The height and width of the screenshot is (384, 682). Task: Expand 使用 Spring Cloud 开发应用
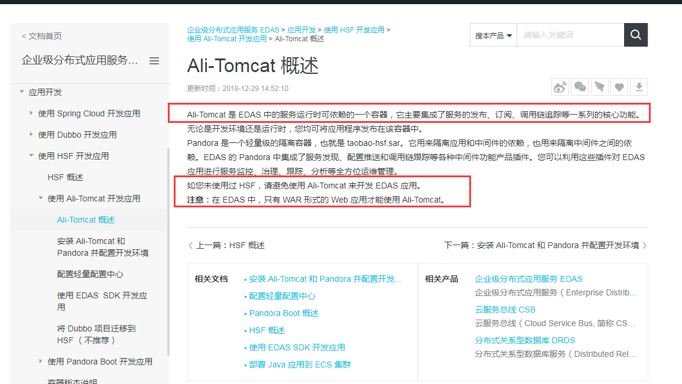pos(31,113)
